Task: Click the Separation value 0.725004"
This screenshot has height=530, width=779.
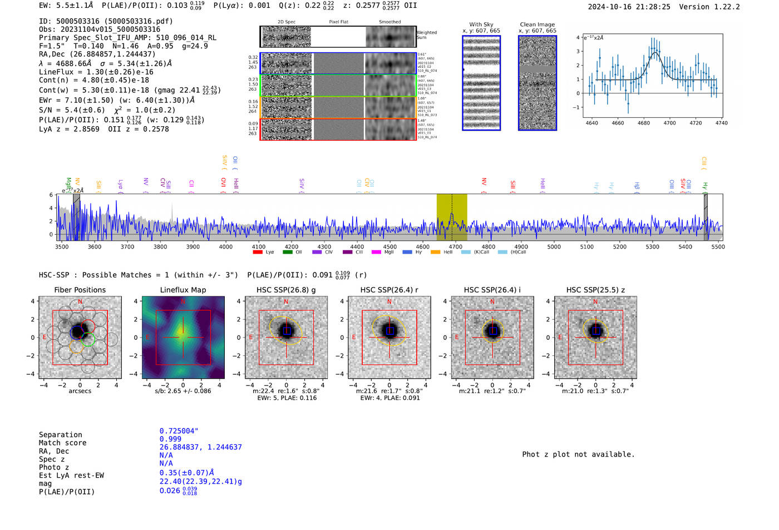Action: (x=179, y=431)
